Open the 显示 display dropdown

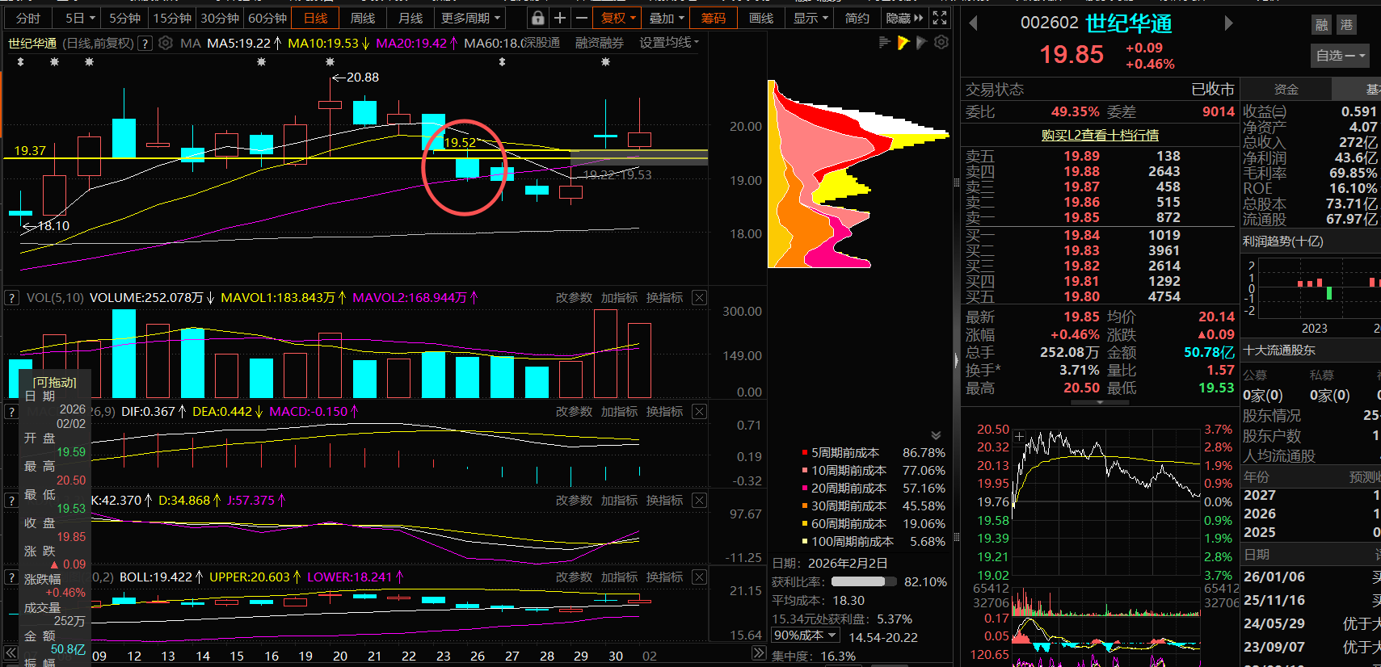[x=810, y=18]
